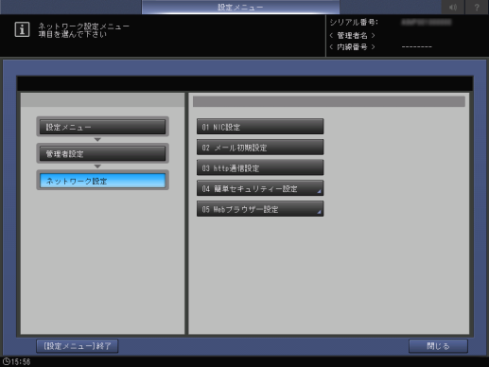Go back to 設定メニュー breadcrumb button
This screenshot has width=489, height=367.
pyautogui.click(x=102, y=127)
